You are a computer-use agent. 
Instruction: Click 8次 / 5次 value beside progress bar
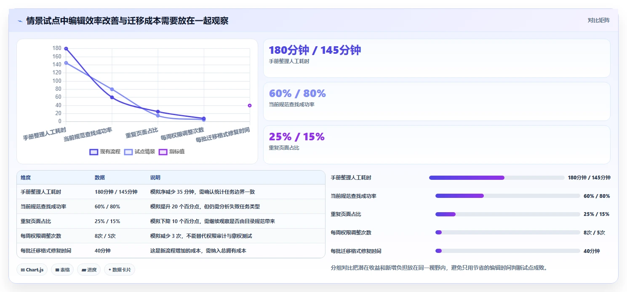[594, 232]
